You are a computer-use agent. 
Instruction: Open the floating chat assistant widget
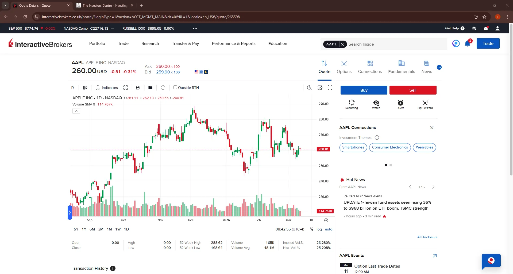click(x=491, y=261)
